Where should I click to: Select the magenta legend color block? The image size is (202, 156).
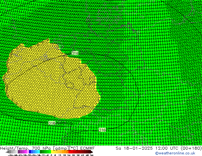pyautogui.click(x=25, y=152)
